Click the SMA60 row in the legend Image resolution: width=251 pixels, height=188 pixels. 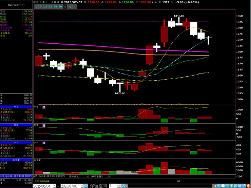pyautogui.click(x=16, y=20)
